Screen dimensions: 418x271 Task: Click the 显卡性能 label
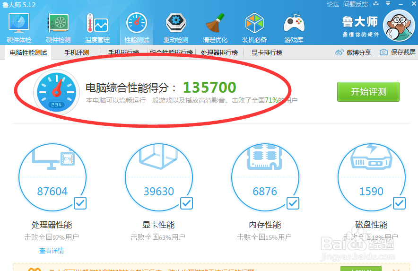158,225
